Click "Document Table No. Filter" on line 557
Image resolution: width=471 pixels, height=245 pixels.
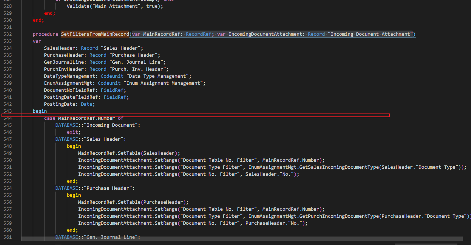tap(218, 209)
